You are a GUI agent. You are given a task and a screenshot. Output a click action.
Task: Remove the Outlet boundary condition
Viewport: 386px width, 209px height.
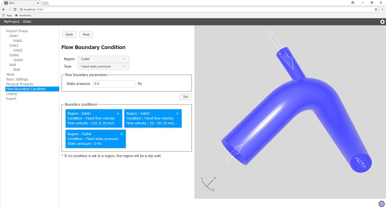pyautogui.click(x=121, y=134)
